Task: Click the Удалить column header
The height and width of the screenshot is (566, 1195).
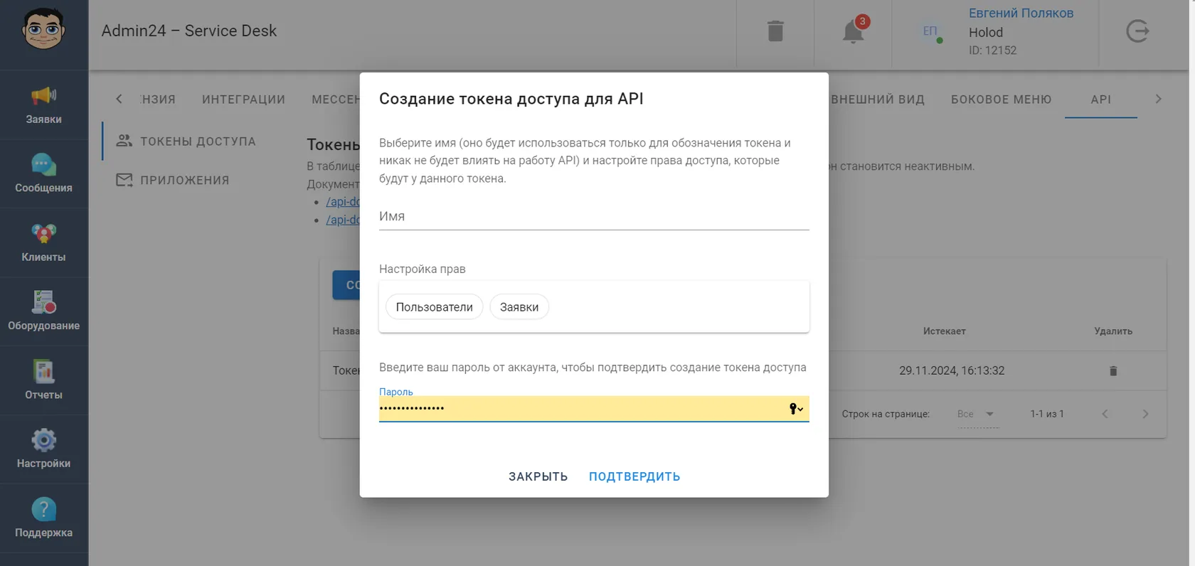Action: [x=1113, y=331]
